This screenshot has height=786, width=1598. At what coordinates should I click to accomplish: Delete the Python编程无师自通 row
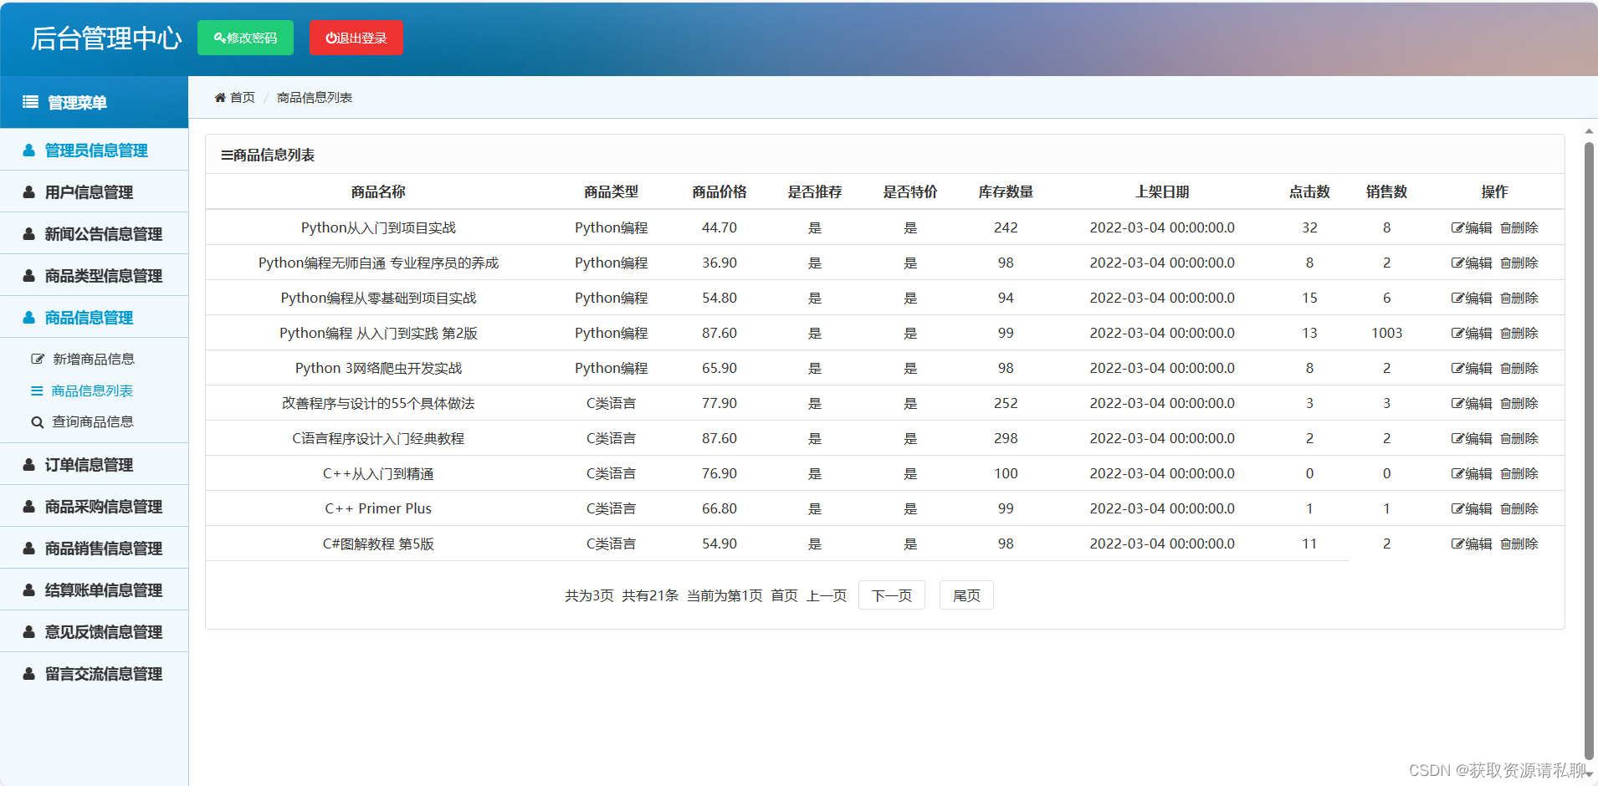pyautogui.click(x=1519, y=263)
